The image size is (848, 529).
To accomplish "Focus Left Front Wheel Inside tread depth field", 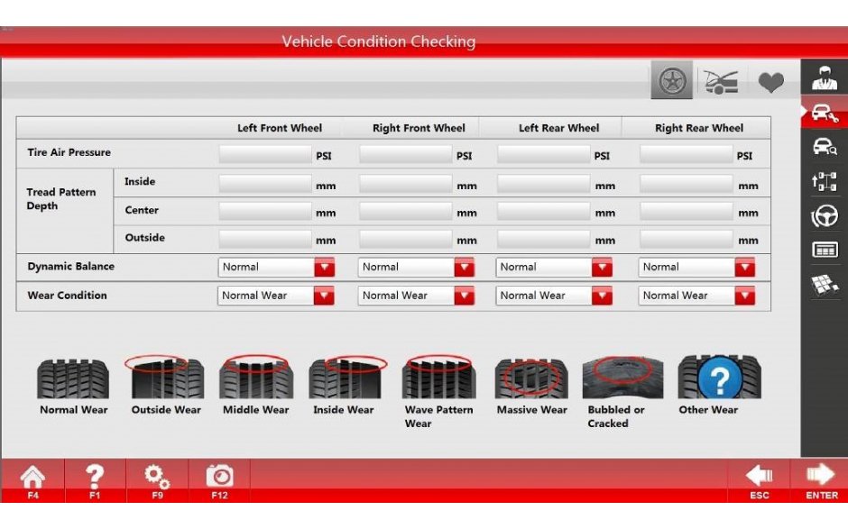I will click(265, 184).
